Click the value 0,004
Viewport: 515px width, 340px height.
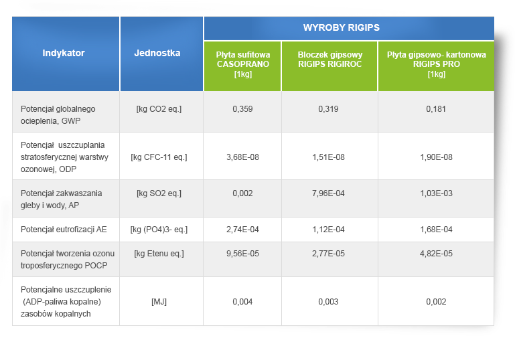242,302
